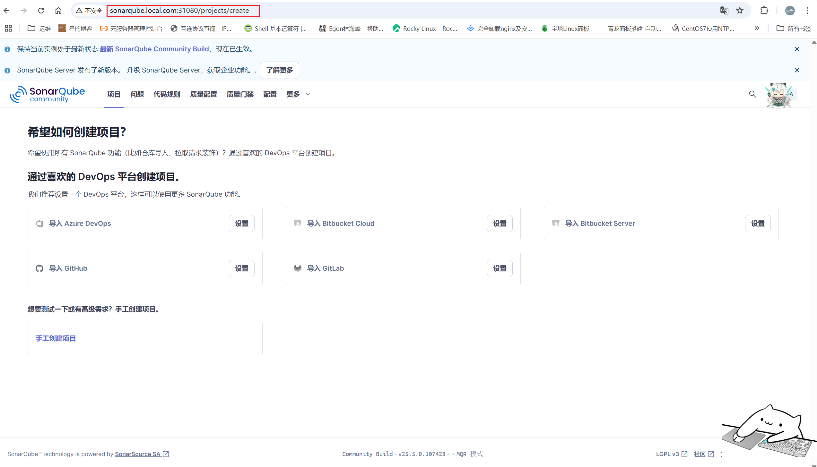Screen dimensions: 817x467
Task: Open the 星的博客 bookmark
Action: click(x=75, y=29)
